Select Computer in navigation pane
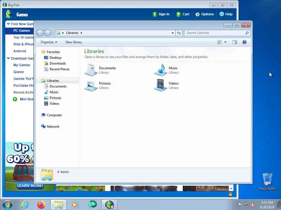281x210 pixels. click(x=54, y=115)
